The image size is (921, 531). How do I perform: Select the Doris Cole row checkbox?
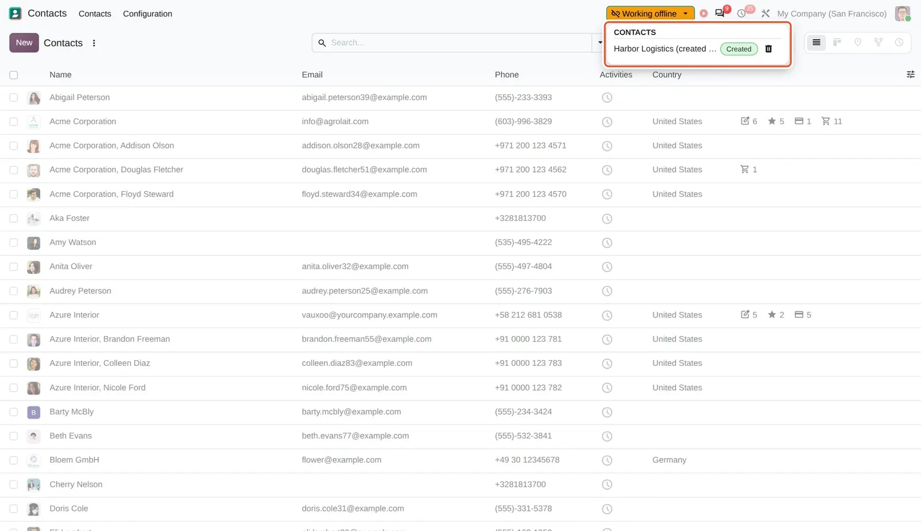coord(14,509)
